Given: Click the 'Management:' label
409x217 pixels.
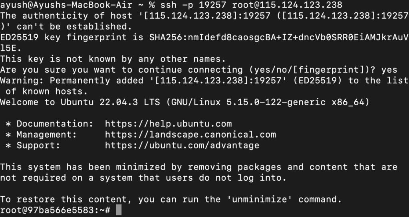Looking at the screenshot, I should tap(47, 135).
